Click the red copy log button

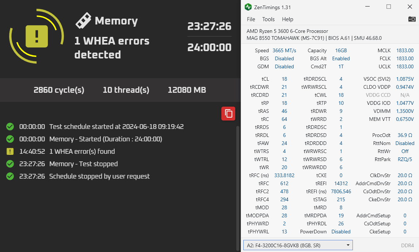click(228, 114)
